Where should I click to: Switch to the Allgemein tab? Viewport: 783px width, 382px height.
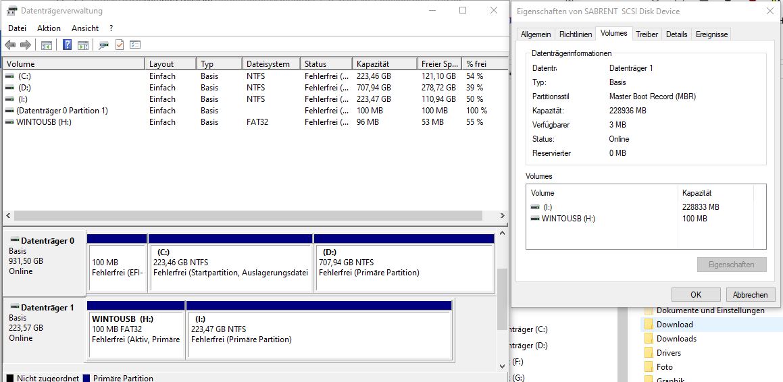pos(536,34)
